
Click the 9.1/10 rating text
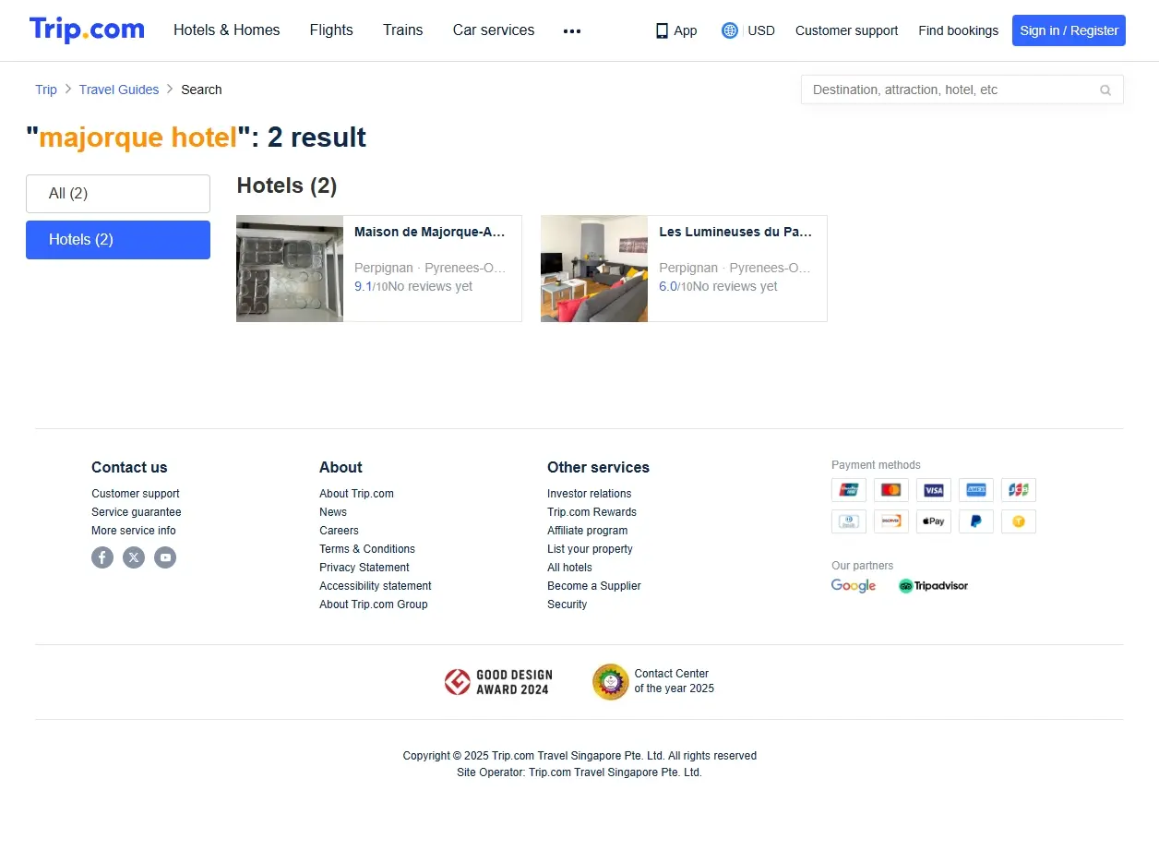[371, 287]
